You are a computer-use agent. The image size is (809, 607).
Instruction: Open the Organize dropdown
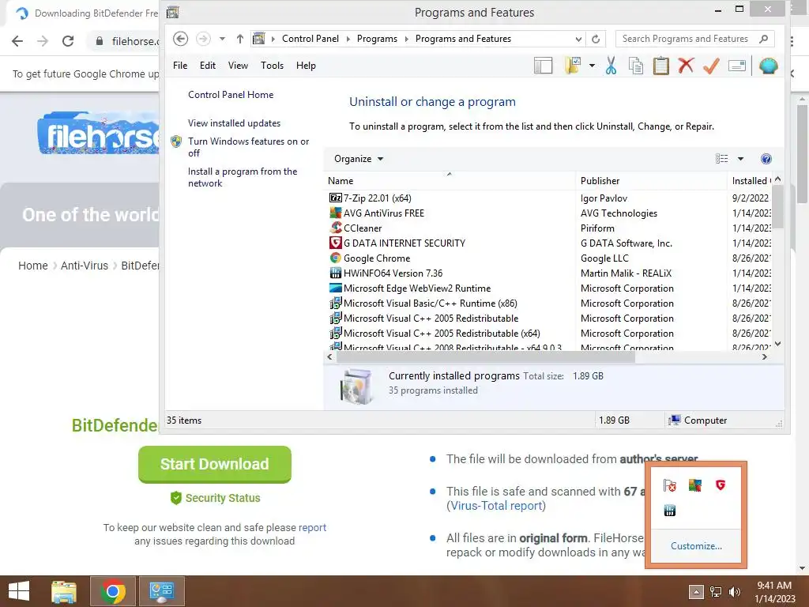point(359,159)
